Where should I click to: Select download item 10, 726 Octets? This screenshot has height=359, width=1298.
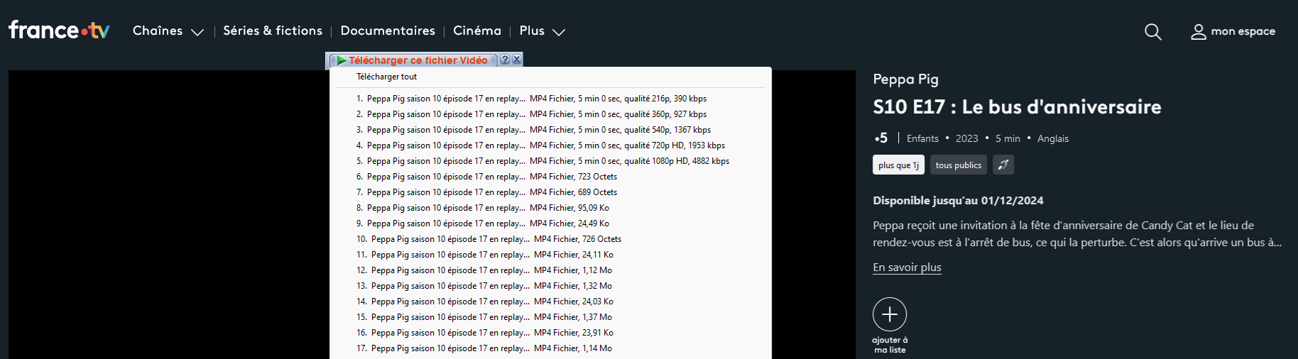pyautogui.click(x=550, y=239)
